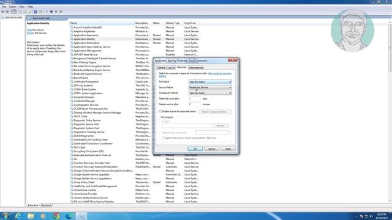392x220 pixels.
Task: Click the Stop Service square icon
Action: click(x=51, y=12)
